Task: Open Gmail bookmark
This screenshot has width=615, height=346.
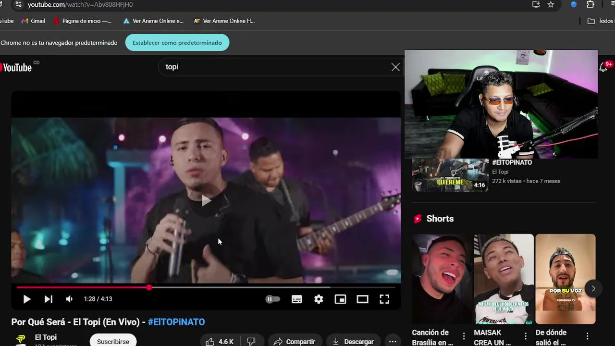Action: click(x=33, y=21)
